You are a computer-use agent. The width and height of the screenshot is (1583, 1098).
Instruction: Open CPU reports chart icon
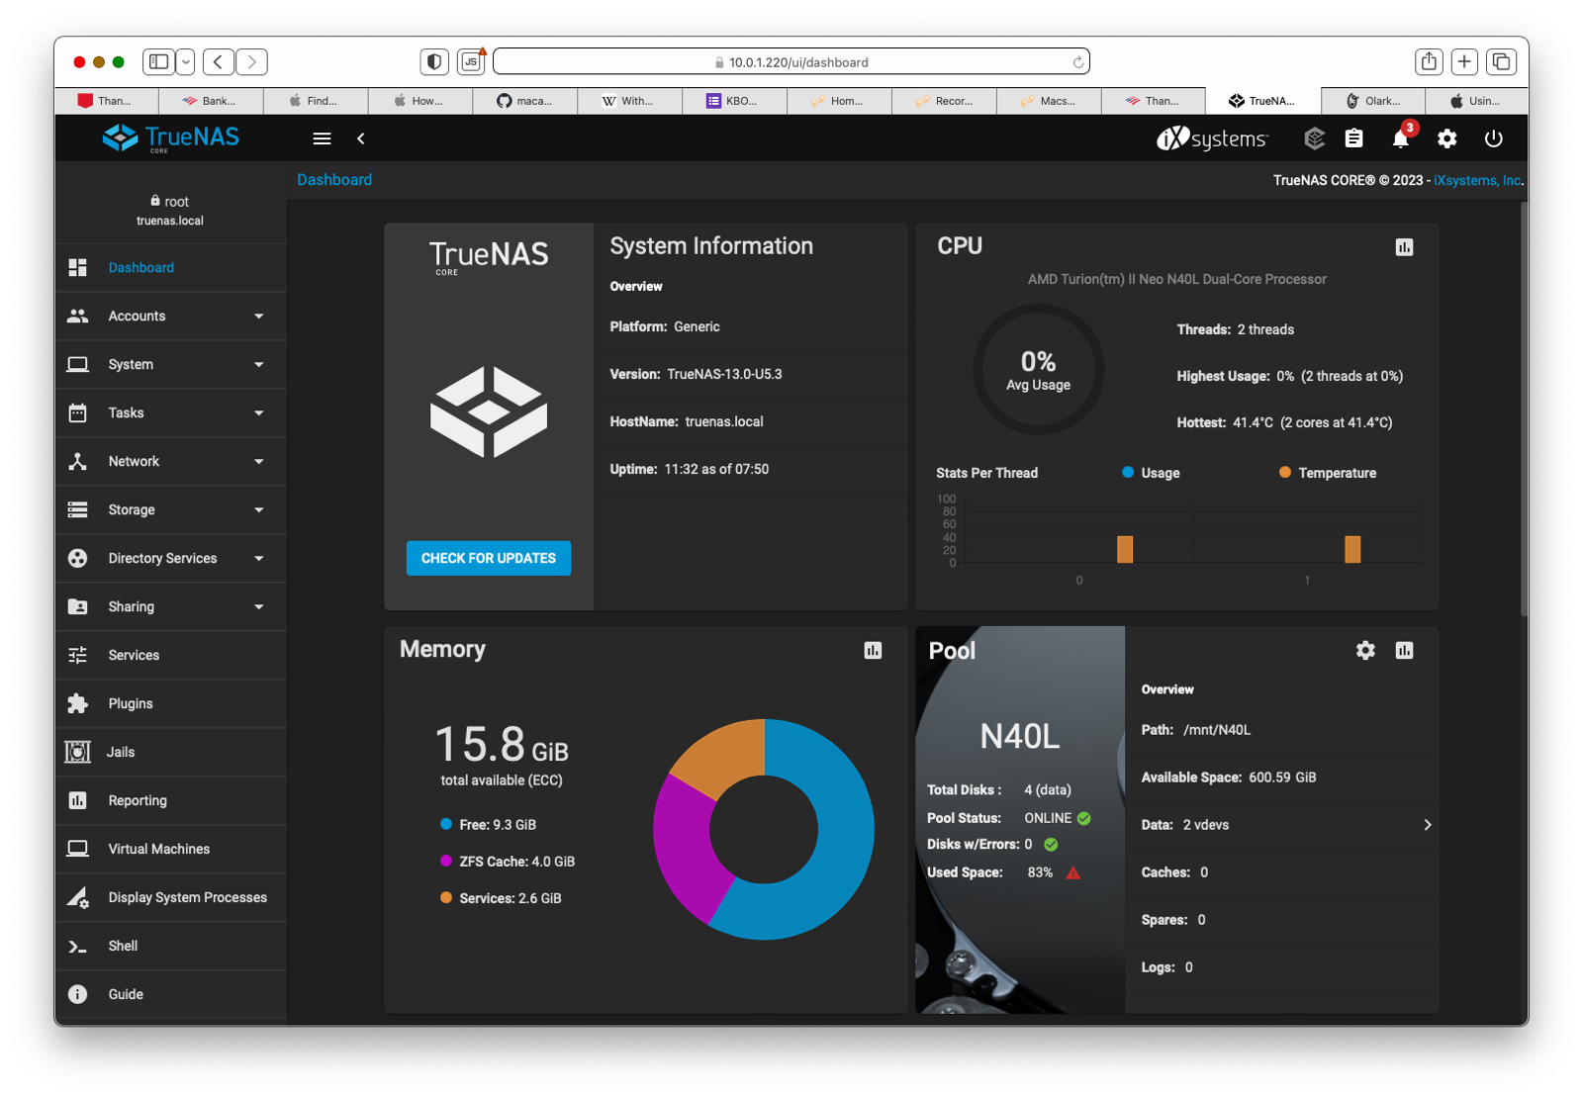(x=1404, y=247)
